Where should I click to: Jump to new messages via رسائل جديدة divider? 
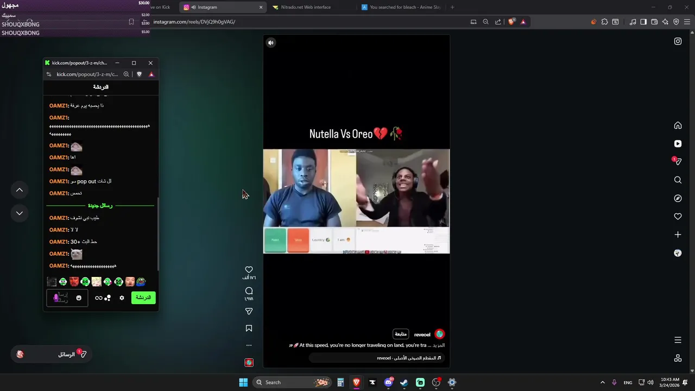(100, 205)
